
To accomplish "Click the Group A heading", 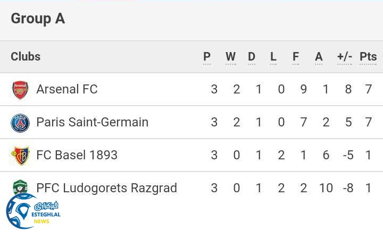I will [38, 19].
